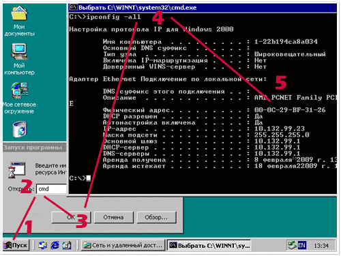Image resolution: width=341 pixels, height=256 pixels.
Task: Click the Аренда получена row label
Action: click(x=134, y=160)
